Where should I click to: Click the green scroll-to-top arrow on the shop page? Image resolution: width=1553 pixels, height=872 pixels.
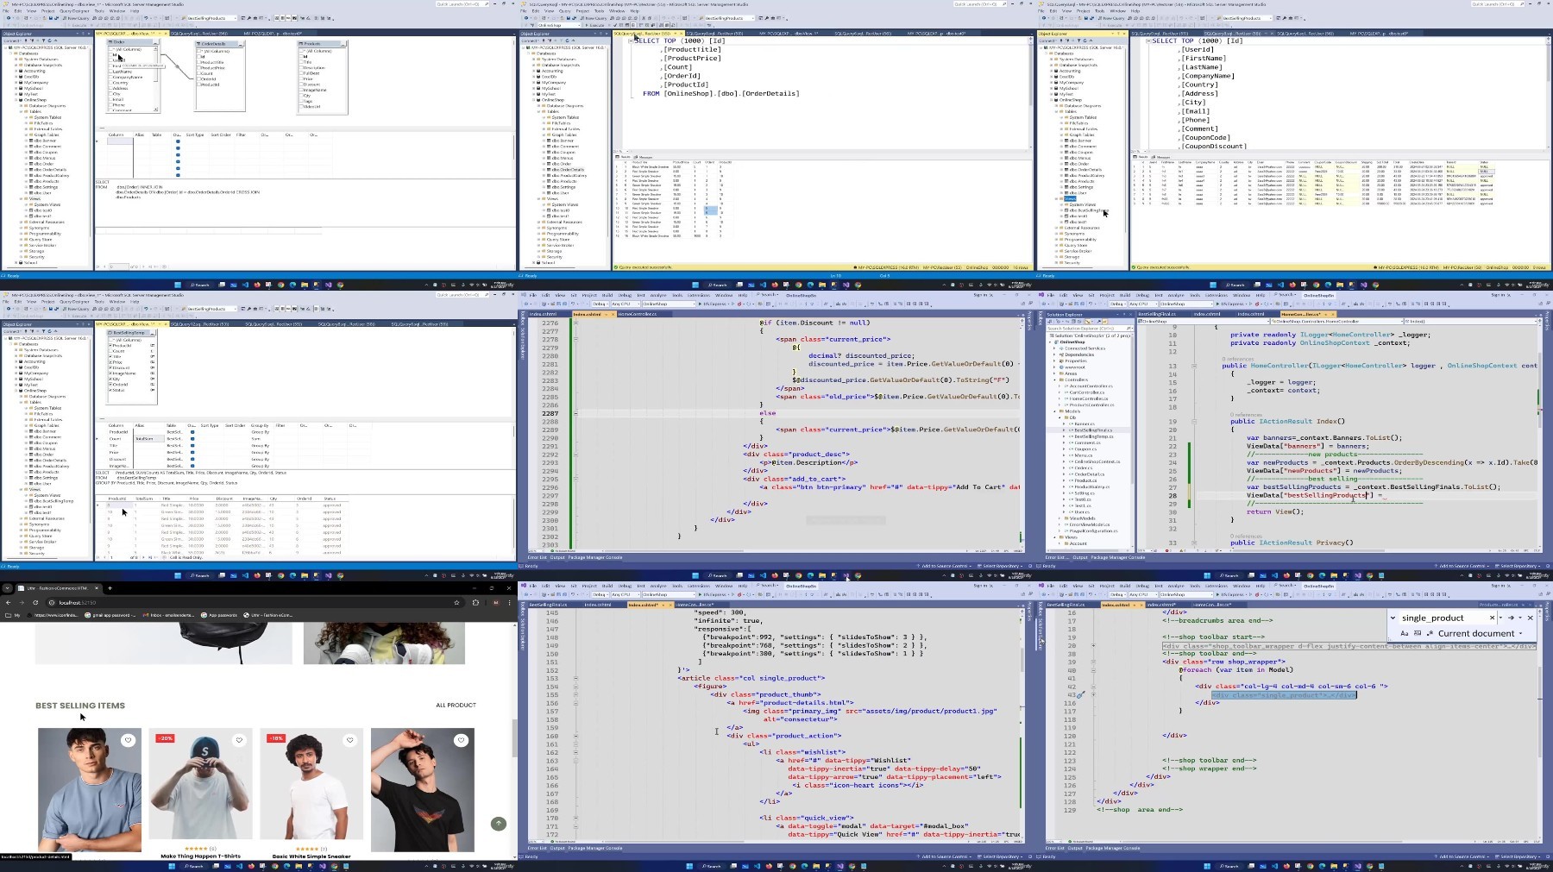499,824
